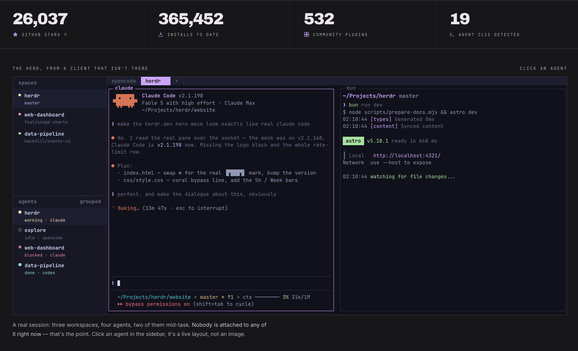
Task: Click the grid icon beside Community Plugins
Action: 306,35
